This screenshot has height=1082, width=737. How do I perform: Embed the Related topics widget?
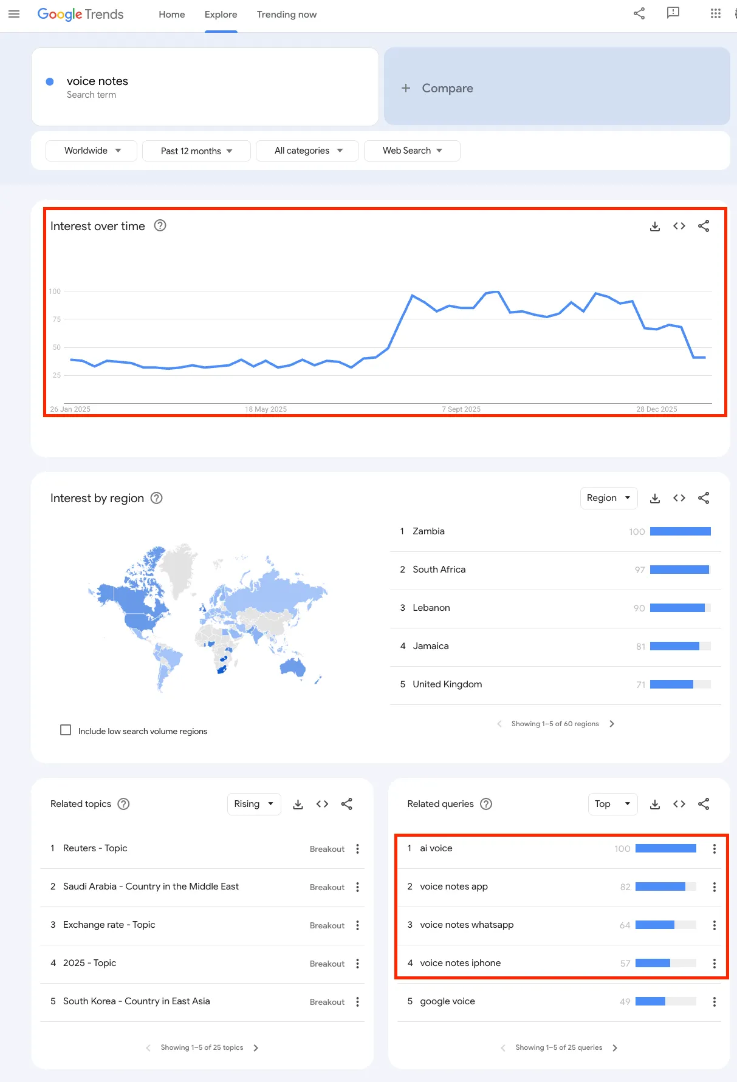[x=322, y=804]
